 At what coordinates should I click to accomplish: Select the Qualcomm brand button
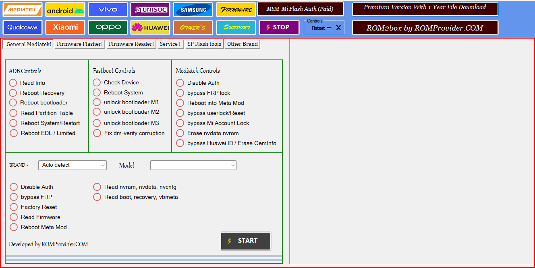pos(22,27)
